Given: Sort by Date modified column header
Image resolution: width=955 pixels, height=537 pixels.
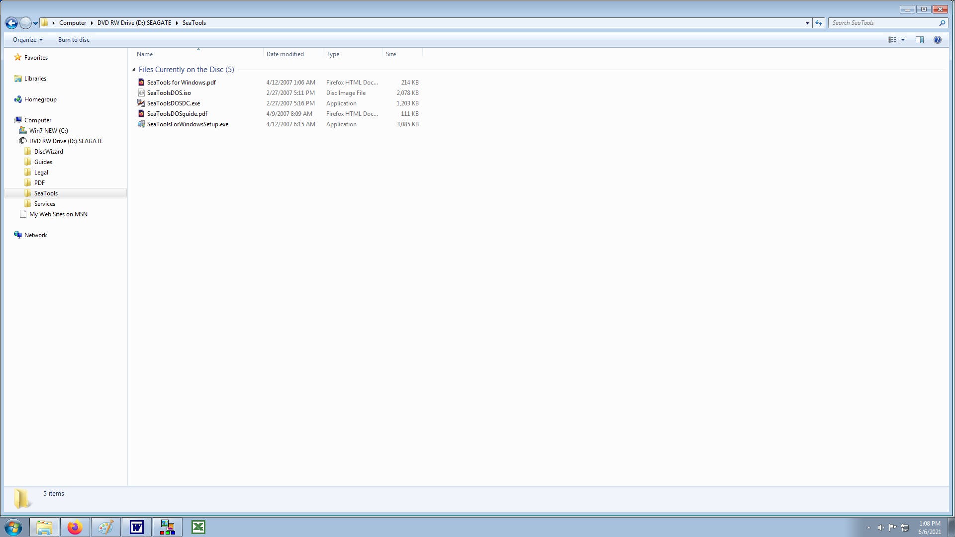Looking at the screenshot, I should pyautogui.click(x=285, y=54).
